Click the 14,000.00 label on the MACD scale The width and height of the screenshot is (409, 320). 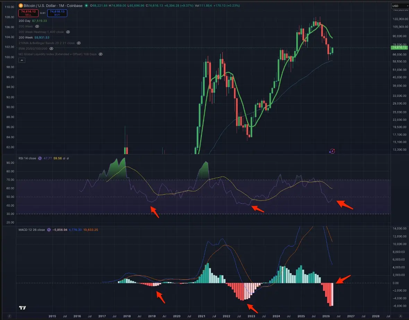coord(399,228)
